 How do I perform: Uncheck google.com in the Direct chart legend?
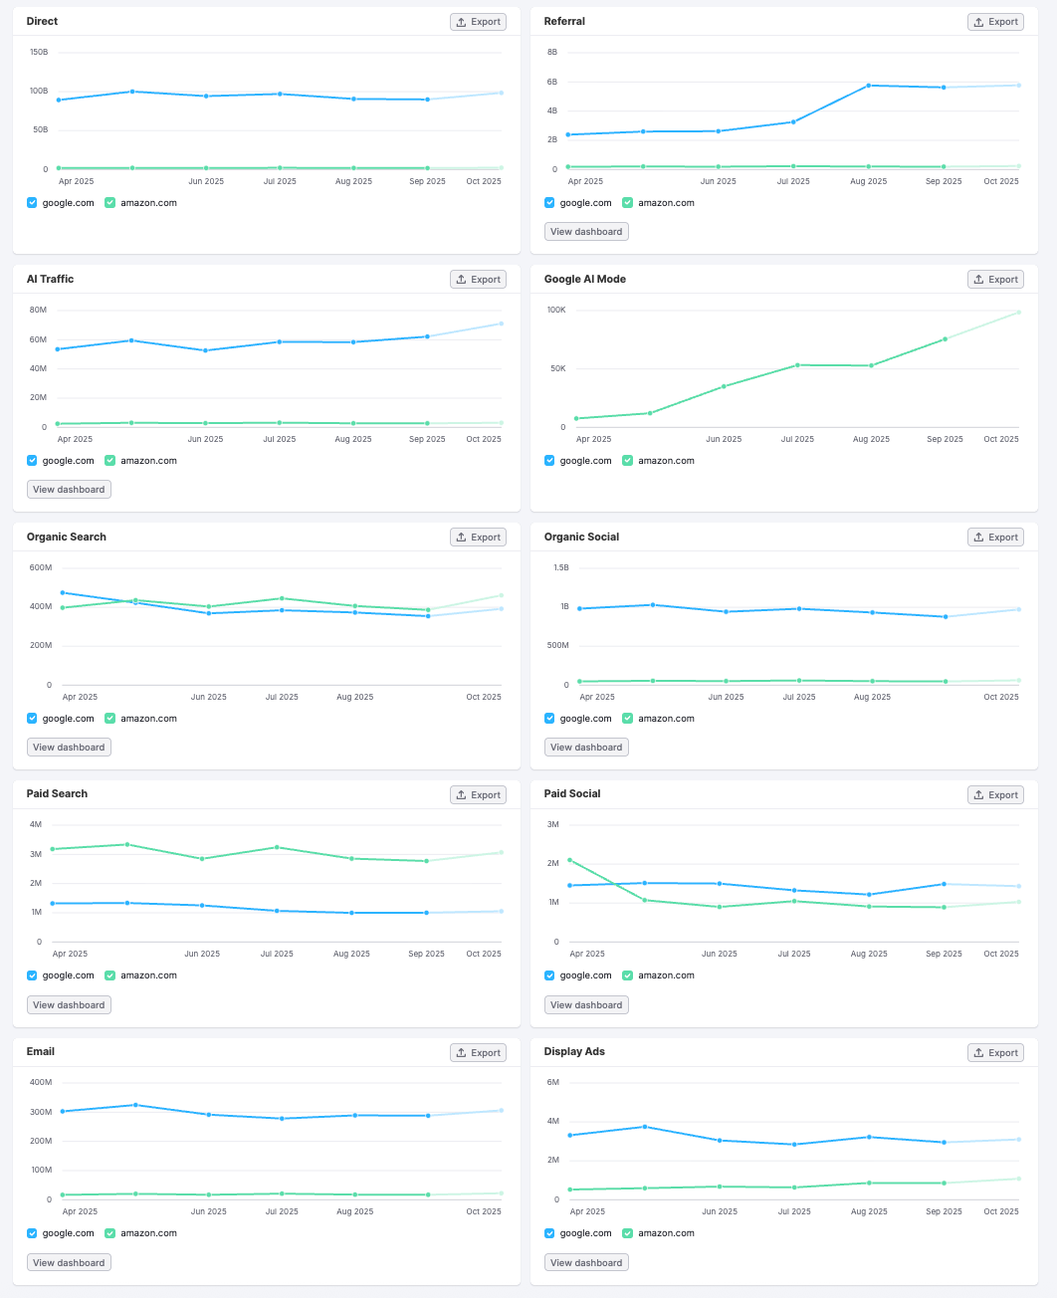click(x=32, y=203)
